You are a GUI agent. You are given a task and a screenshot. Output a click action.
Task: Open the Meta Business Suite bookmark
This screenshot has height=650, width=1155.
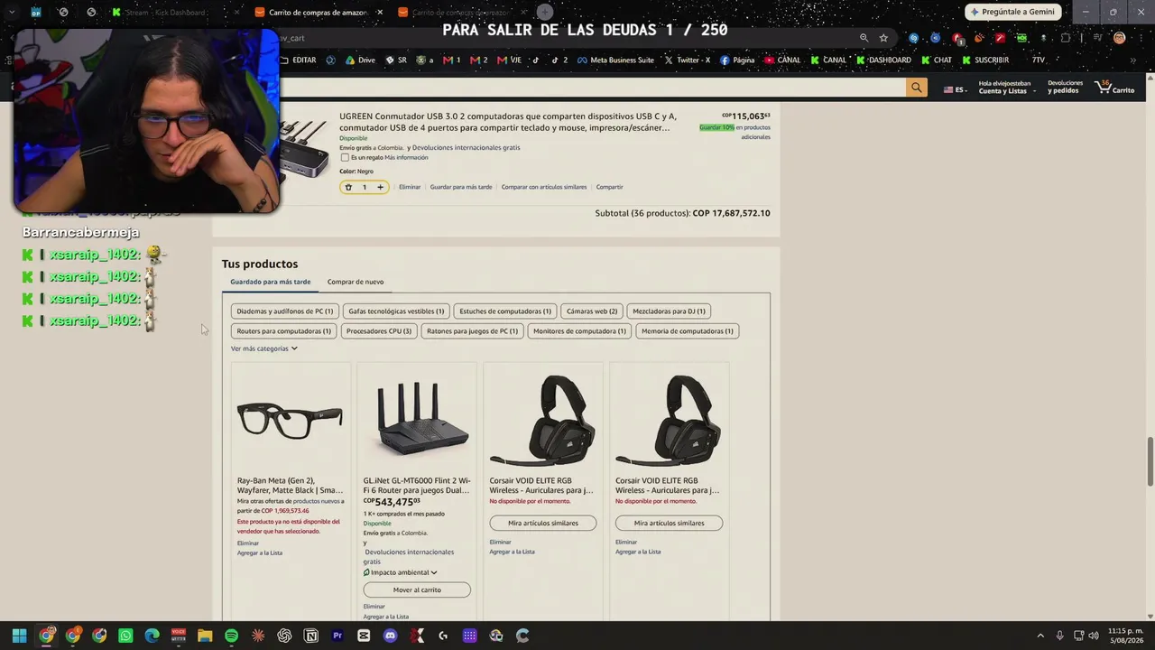614,60
